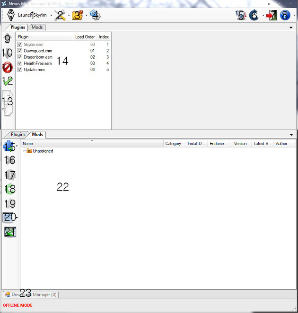
Task: Click the red OFFLINE MODE status text
Action: [18, 305]
